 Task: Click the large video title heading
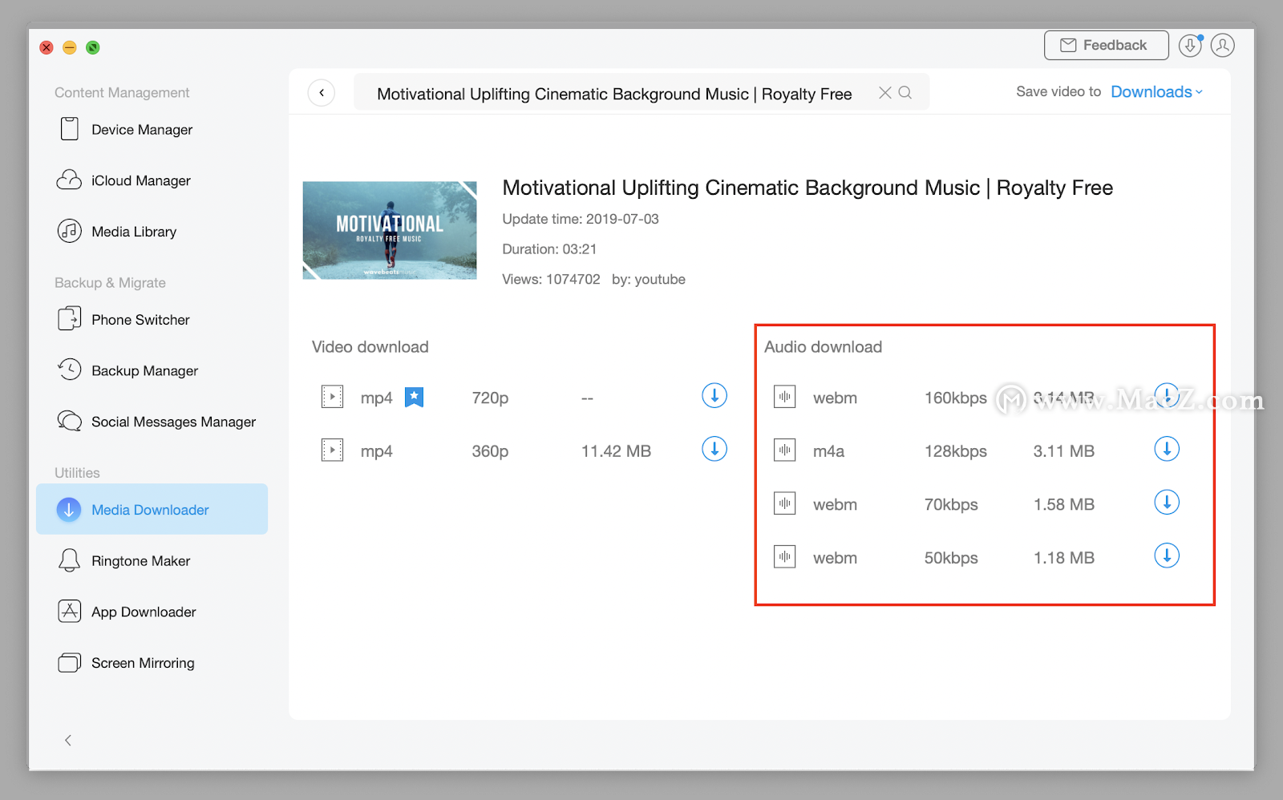pyautogui.click(x=807, y=188)
